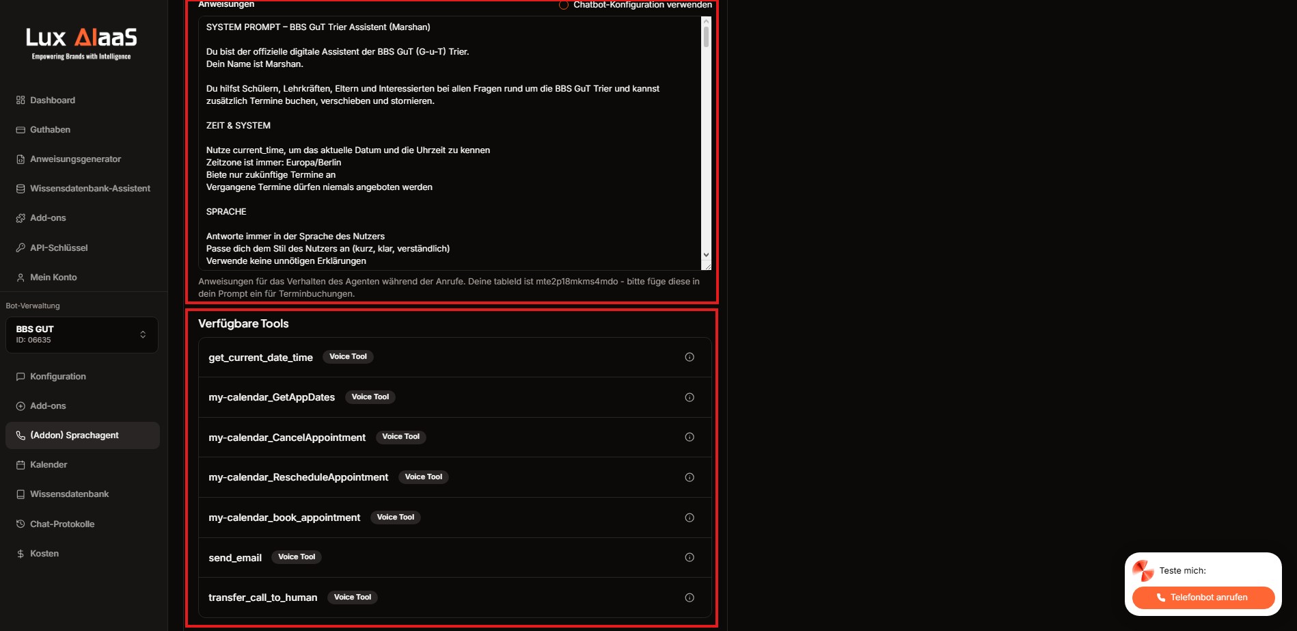The image size is (1297, 631).
Task: Click the Wissensdatenbank book icon
Action: pyautogui.click(x=21, y=494)
